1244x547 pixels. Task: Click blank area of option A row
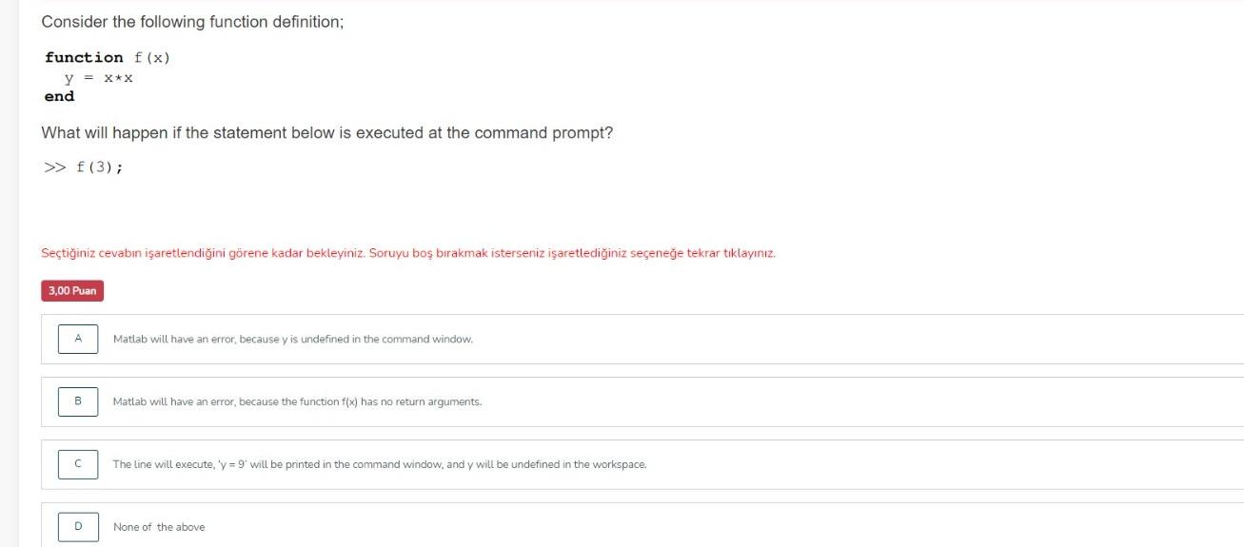[x=857, y=339]
